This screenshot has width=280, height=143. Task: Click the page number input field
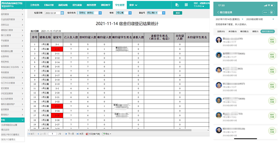click(52, 134)
